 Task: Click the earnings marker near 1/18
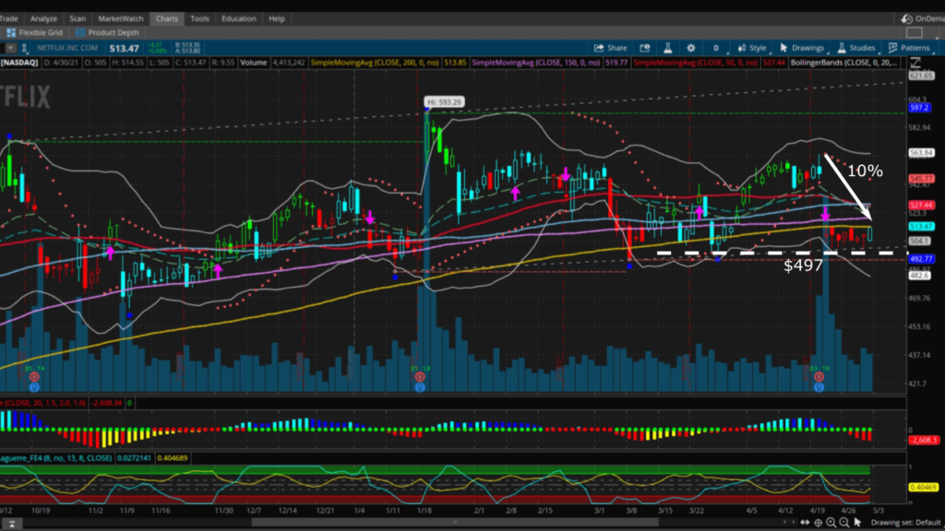pos(420,377)
